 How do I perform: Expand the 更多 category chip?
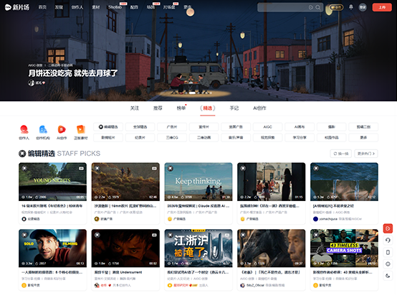pos(363,137)
